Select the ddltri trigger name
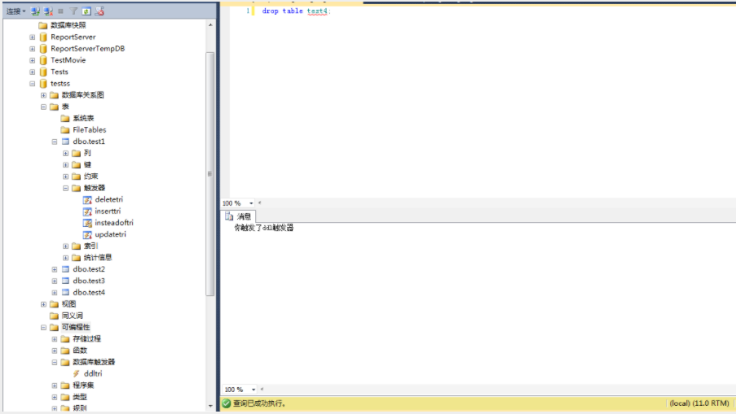 point(93,373)
